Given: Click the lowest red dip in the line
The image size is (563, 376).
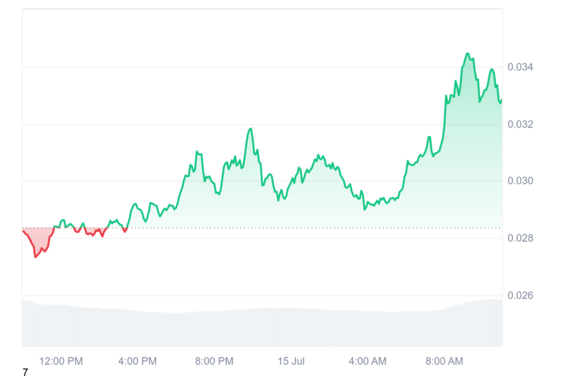Looking at the screenshot, I should [35, 257].
